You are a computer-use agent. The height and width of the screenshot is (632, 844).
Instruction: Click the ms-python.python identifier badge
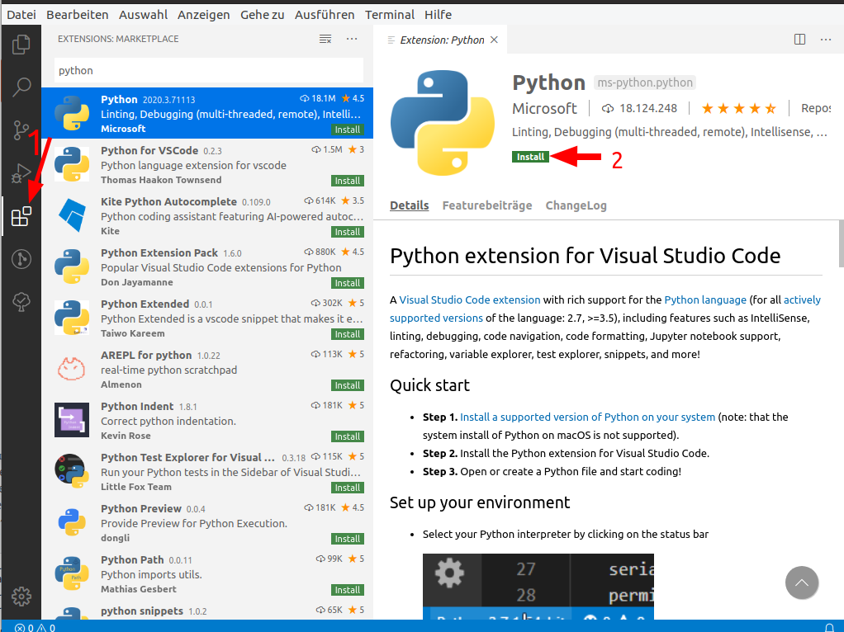click(645, 83)
